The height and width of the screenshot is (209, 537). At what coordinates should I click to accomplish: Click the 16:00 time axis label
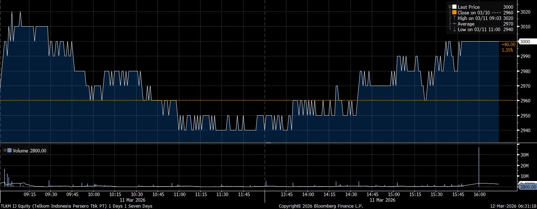point(479,194)
